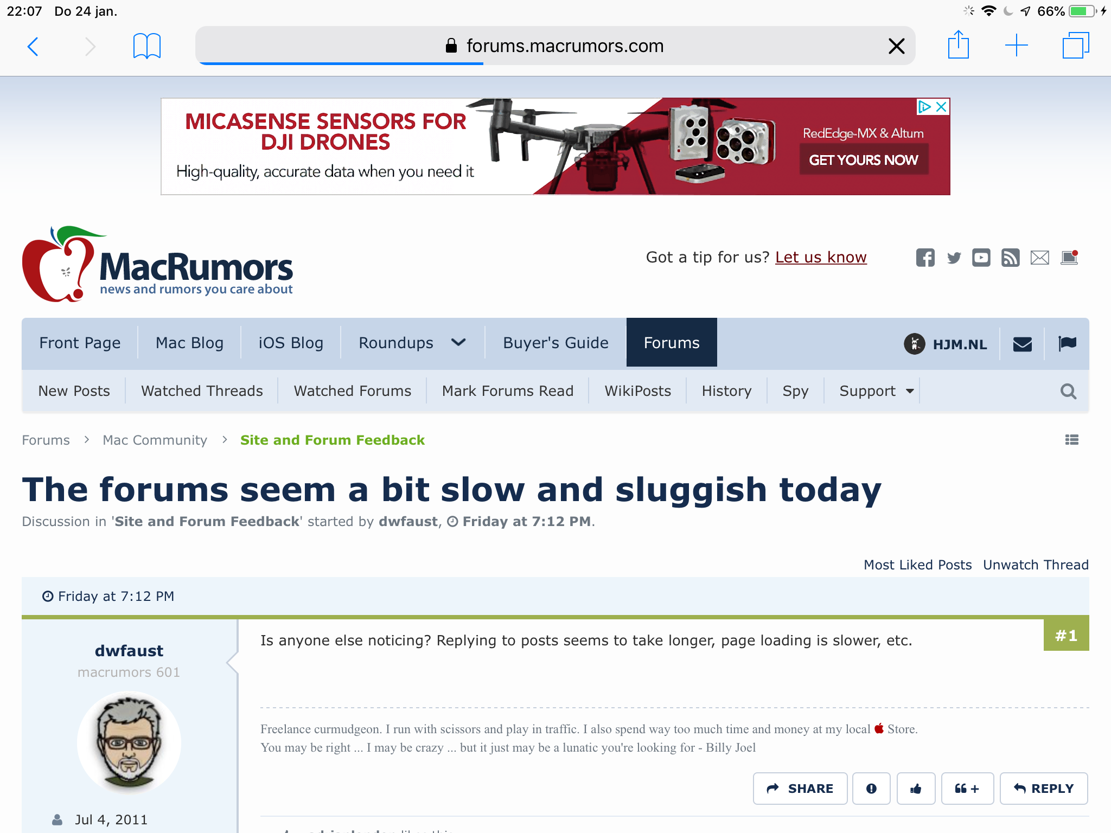Open the forum list jump menu icon

pos(1071,440)
